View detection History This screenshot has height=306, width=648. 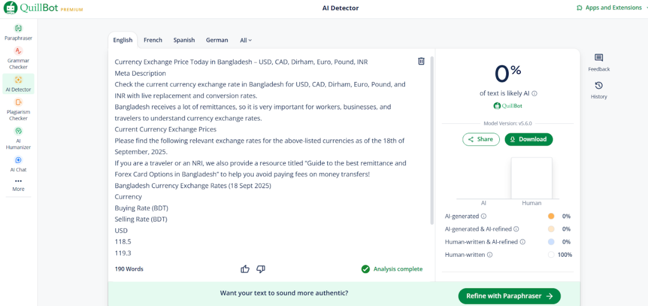[599, 91]
